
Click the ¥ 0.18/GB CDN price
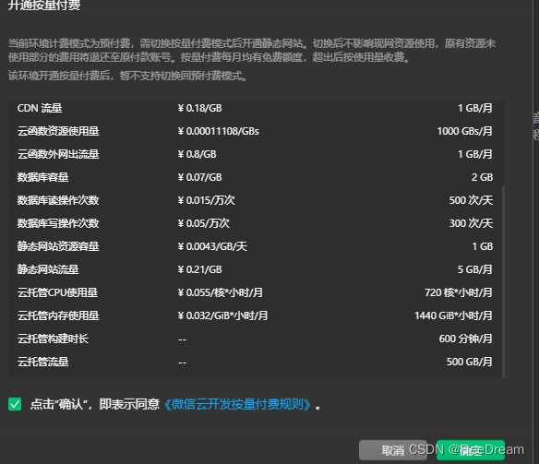coord(199,108)
